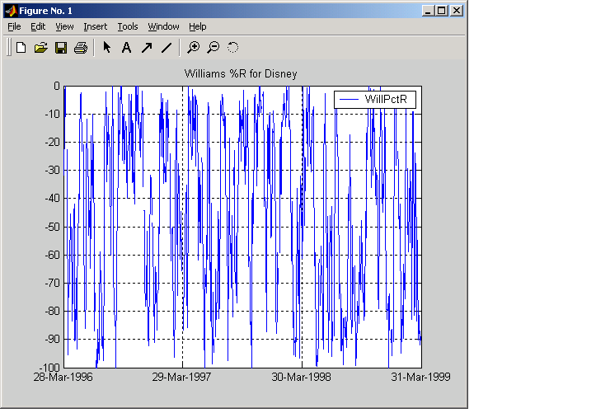Image resolution: width=610 pixels, height=413 pixels.
Task: Activate the Zoom In magnifier
Action: [194, 48]
